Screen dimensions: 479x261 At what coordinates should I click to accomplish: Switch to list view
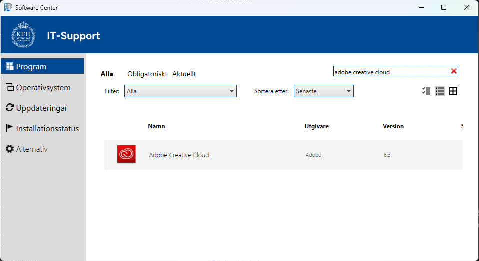pyautogui.click(x=440, y=91)
